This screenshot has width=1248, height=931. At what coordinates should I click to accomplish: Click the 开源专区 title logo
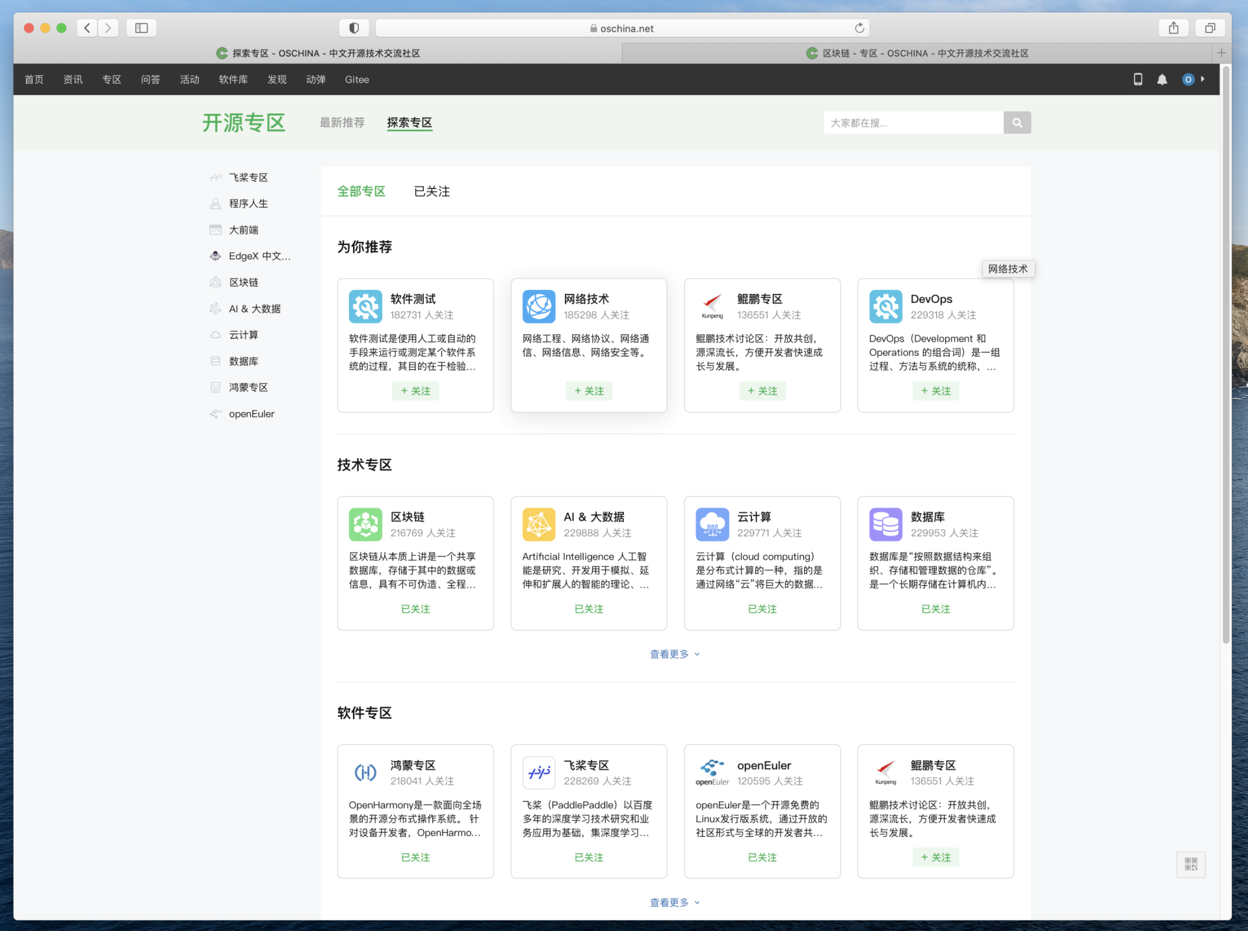pyautogui.click(x=244, y=122)
